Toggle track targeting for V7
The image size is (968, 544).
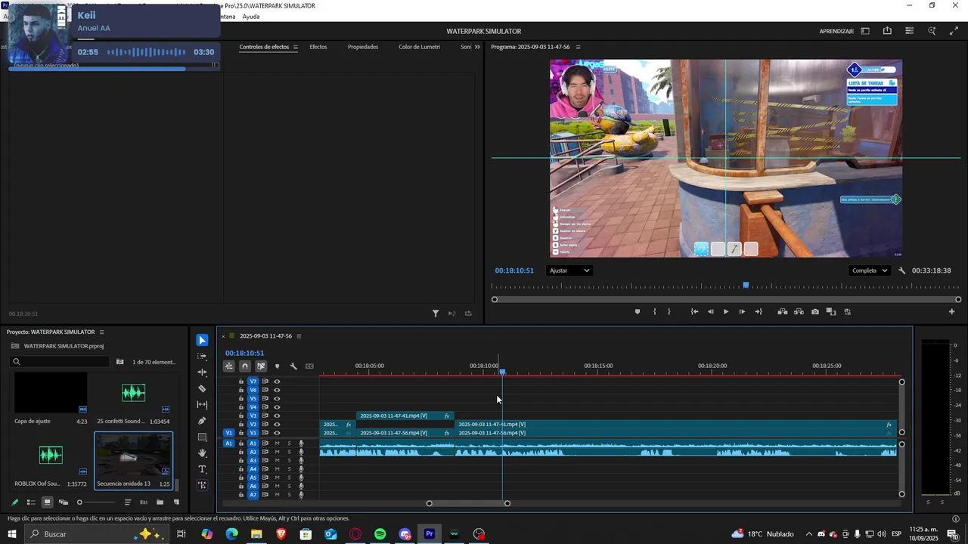pos(253,382)
